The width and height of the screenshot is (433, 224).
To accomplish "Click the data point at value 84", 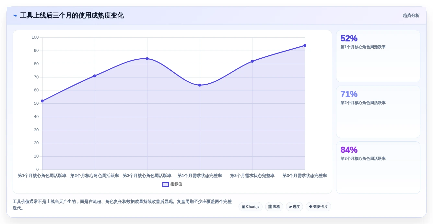I will pyautogui.click(x=147, y=59).
